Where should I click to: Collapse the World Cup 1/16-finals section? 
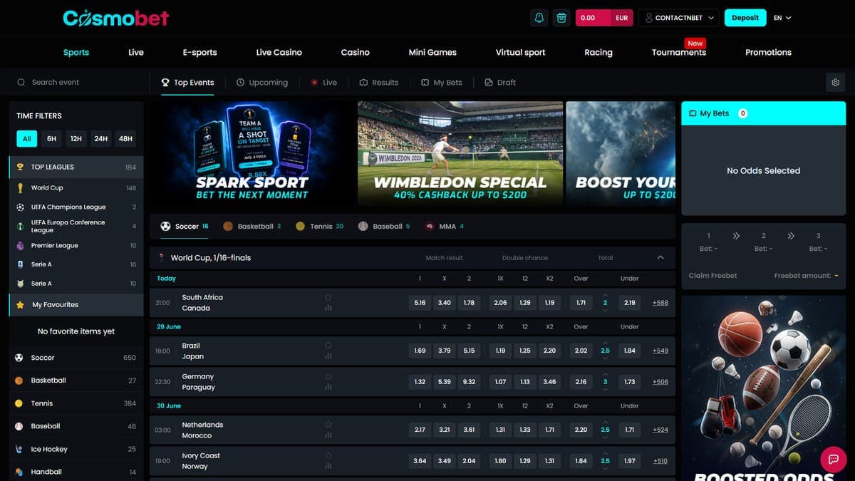tap(660, 258)
